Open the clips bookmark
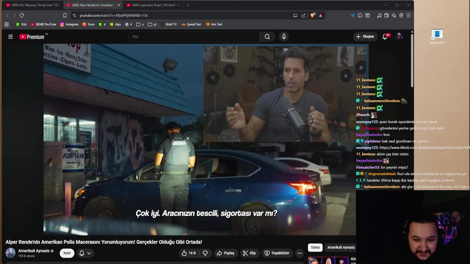Viewport: 470px width, 264px height. 115,24
